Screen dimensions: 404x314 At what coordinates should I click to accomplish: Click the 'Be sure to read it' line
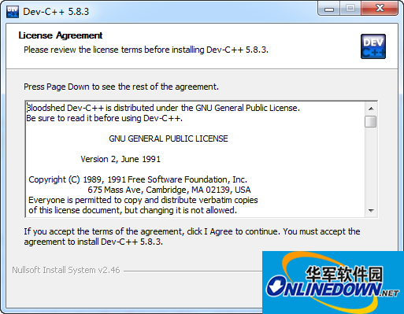tap(105, 118)
